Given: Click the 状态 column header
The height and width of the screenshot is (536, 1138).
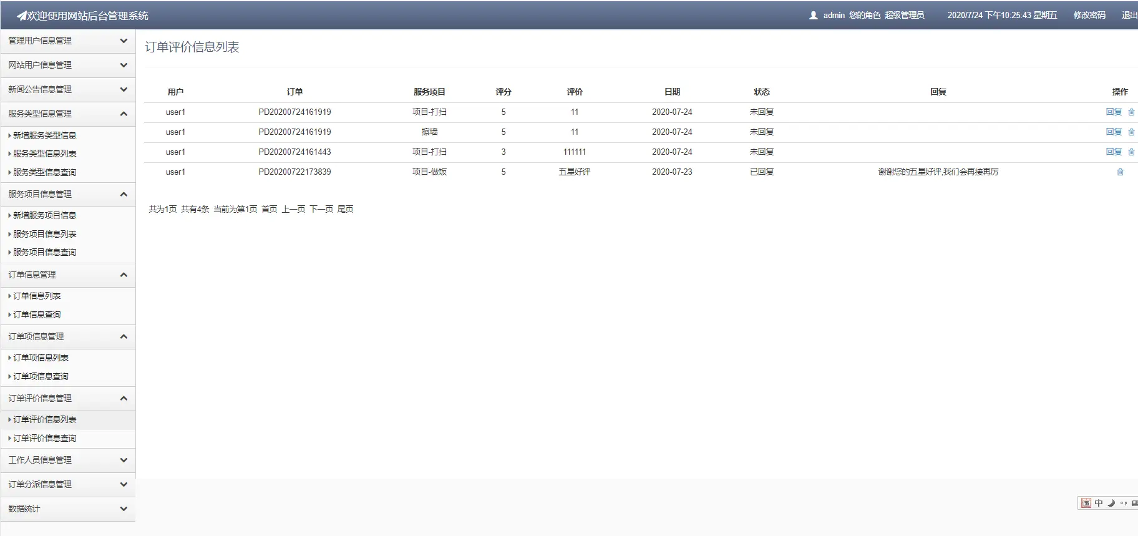Looking at the screenshot, I should [x=762, y=92].
